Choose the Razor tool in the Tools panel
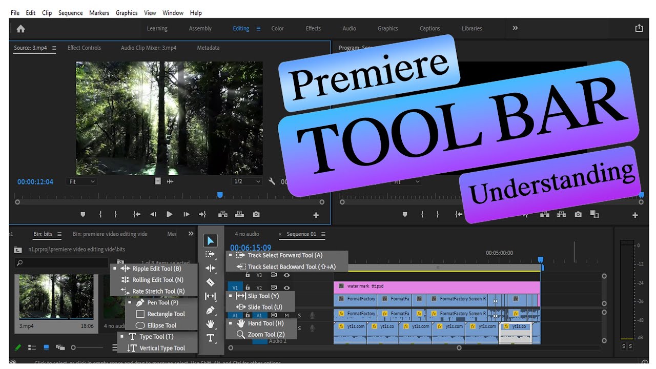Screen dimensions: 656x369 coord(210,282)
